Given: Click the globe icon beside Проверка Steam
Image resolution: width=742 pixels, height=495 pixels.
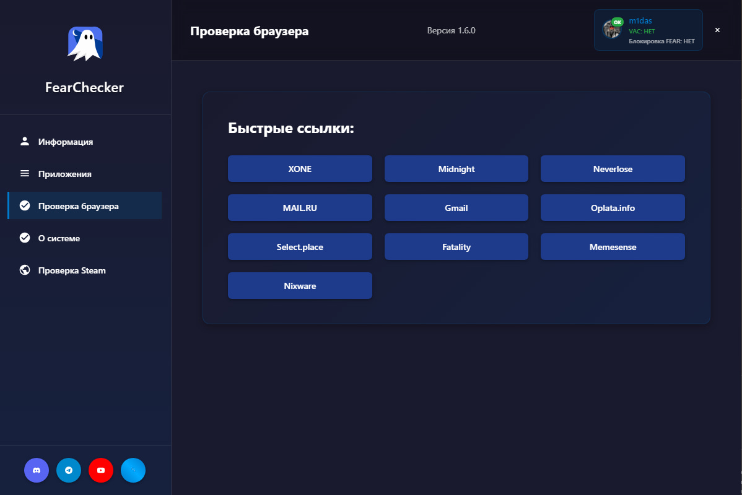Looking at the screenshot, I should click(25, 270).
